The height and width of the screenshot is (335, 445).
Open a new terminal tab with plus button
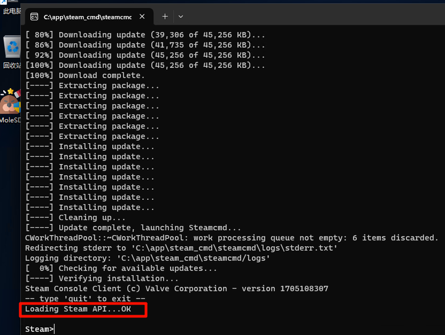[x=165, y=17]
